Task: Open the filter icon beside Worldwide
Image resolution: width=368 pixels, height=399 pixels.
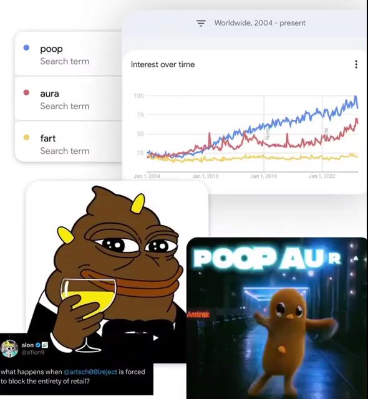Action: coord(201,23)
